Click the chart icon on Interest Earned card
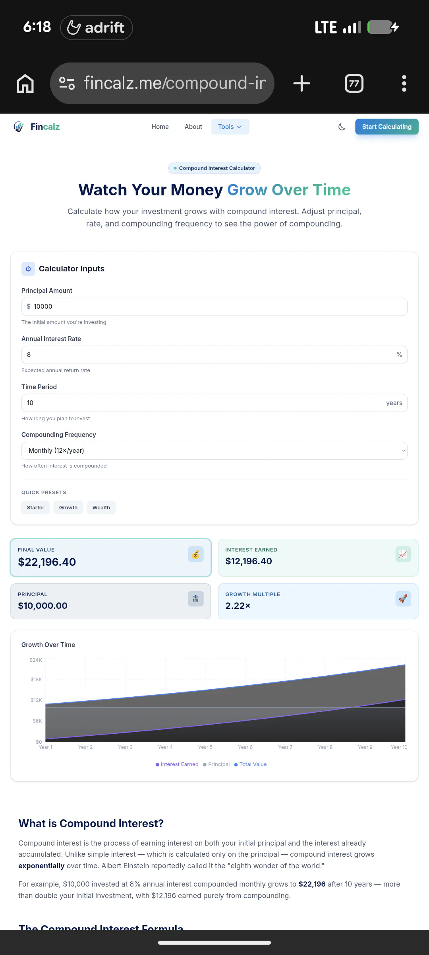Viewport: 429px width, 955px height. [403, 554]
